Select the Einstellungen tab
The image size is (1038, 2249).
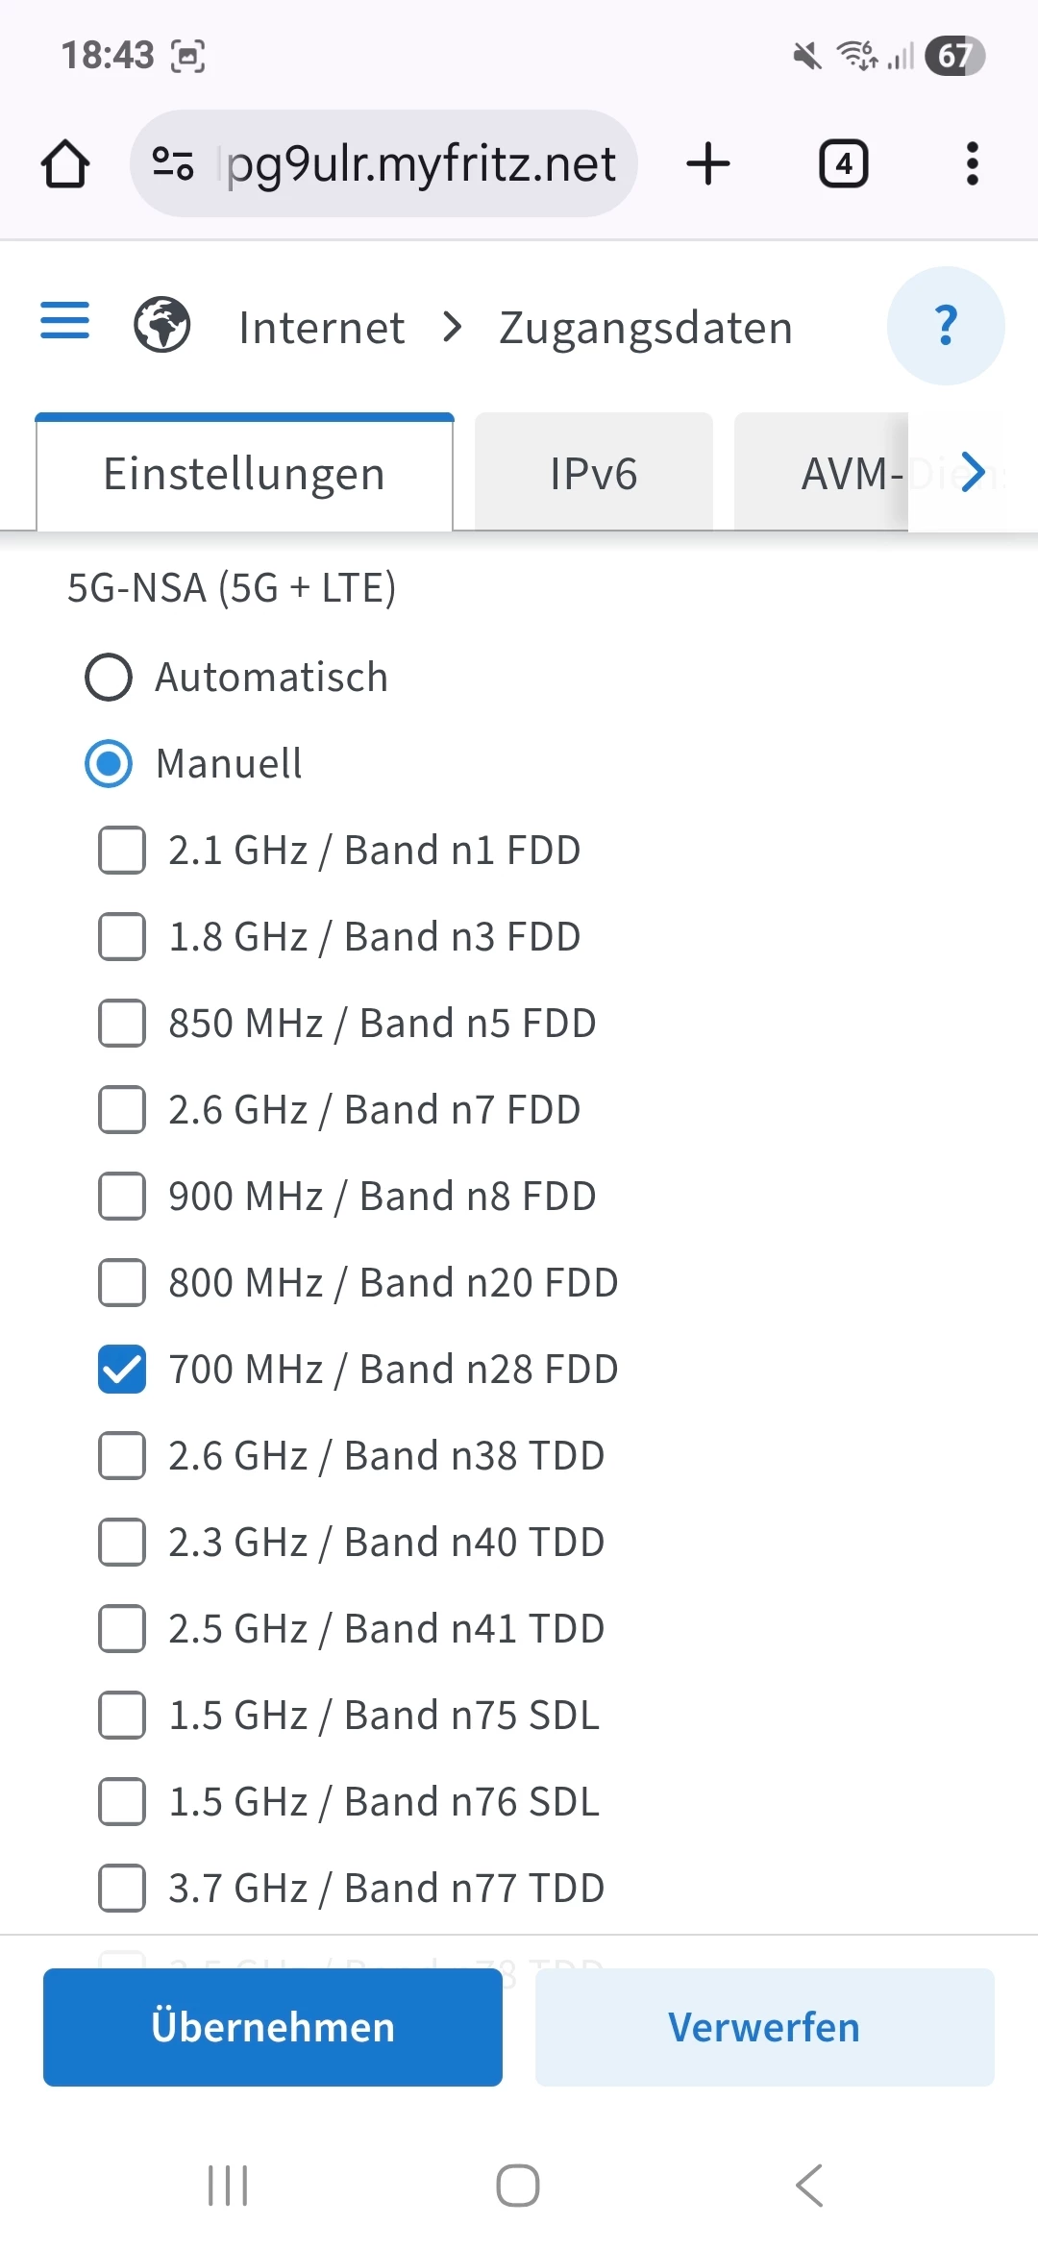click(244, 473)
